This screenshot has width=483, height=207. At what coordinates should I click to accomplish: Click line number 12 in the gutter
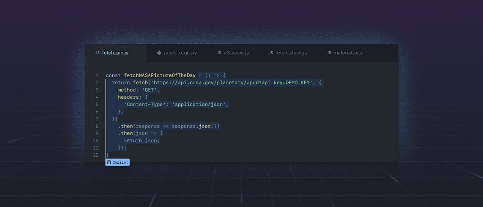coord(95,155)
